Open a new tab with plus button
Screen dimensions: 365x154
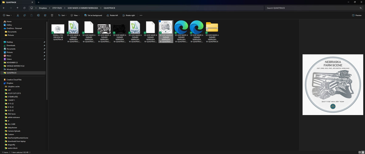coord(39,2)
